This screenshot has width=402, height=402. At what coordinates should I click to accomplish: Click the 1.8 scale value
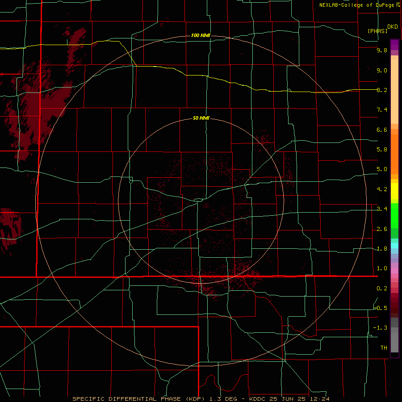coord(382,249)
